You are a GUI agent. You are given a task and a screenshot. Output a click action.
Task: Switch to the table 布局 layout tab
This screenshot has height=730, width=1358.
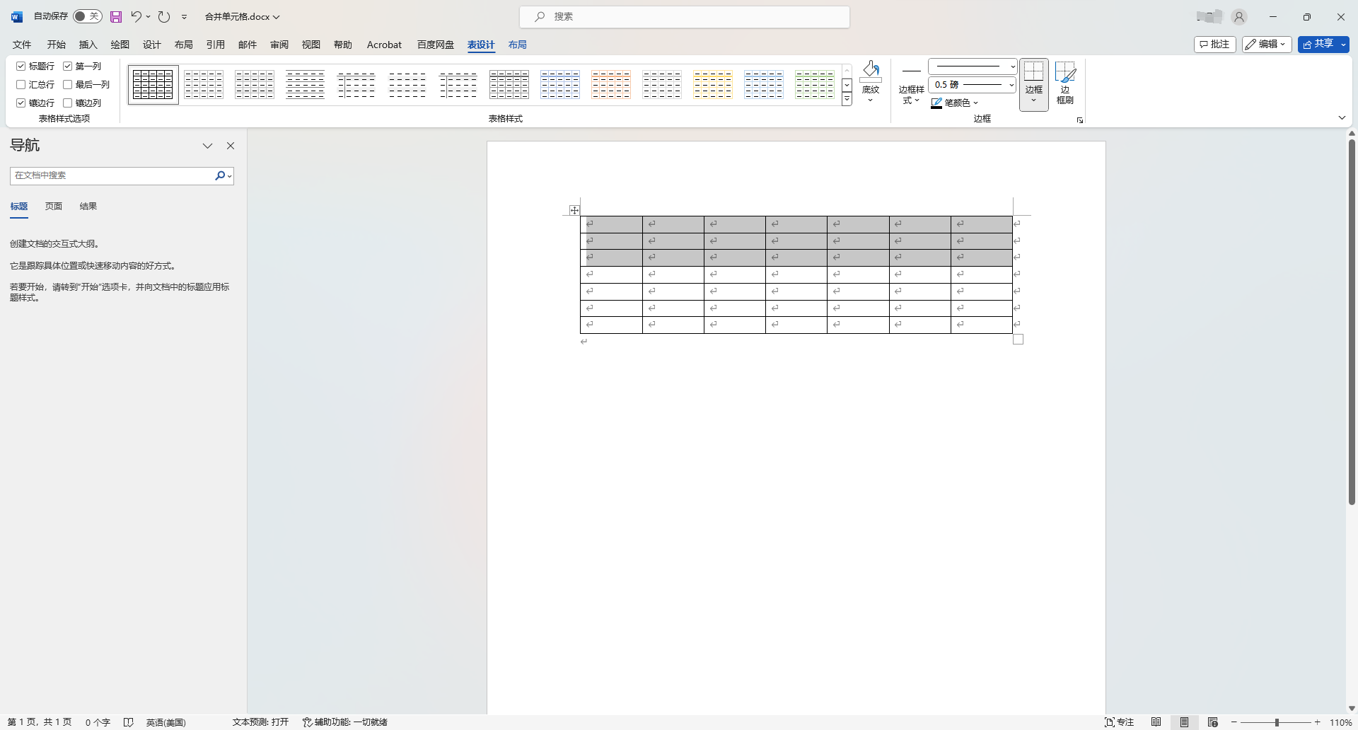click(517, 45)
